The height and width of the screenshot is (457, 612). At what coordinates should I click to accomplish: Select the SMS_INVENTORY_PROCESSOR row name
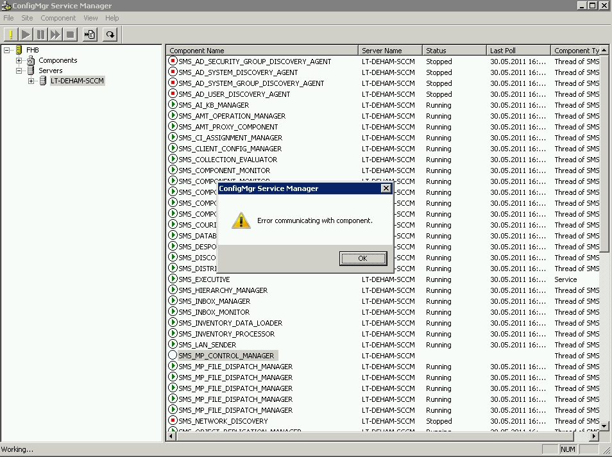(226, 334)
